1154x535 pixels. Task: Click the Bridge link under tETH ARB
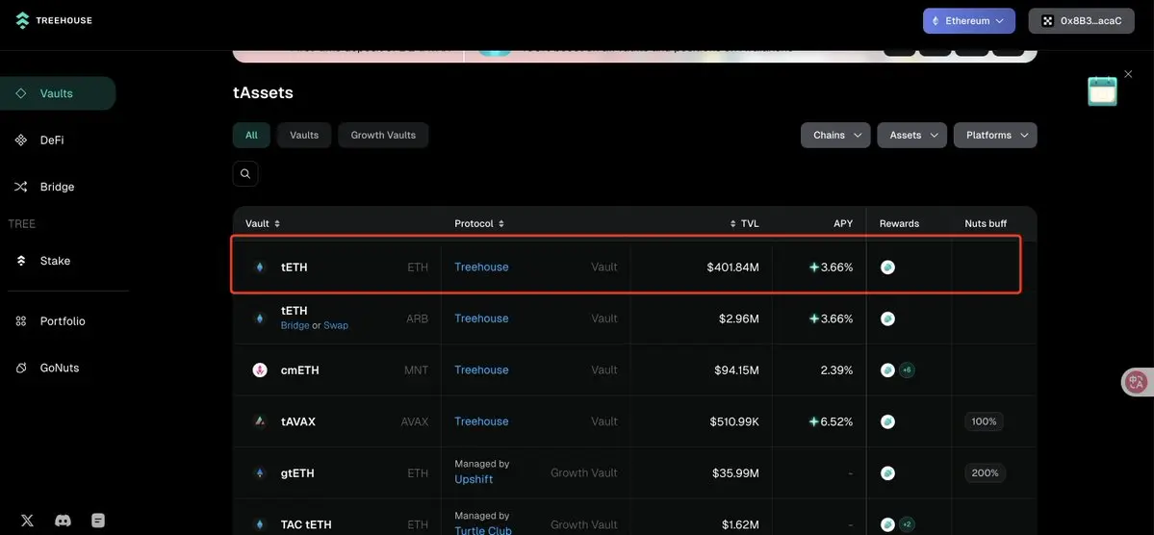click(x=295, y=325)
